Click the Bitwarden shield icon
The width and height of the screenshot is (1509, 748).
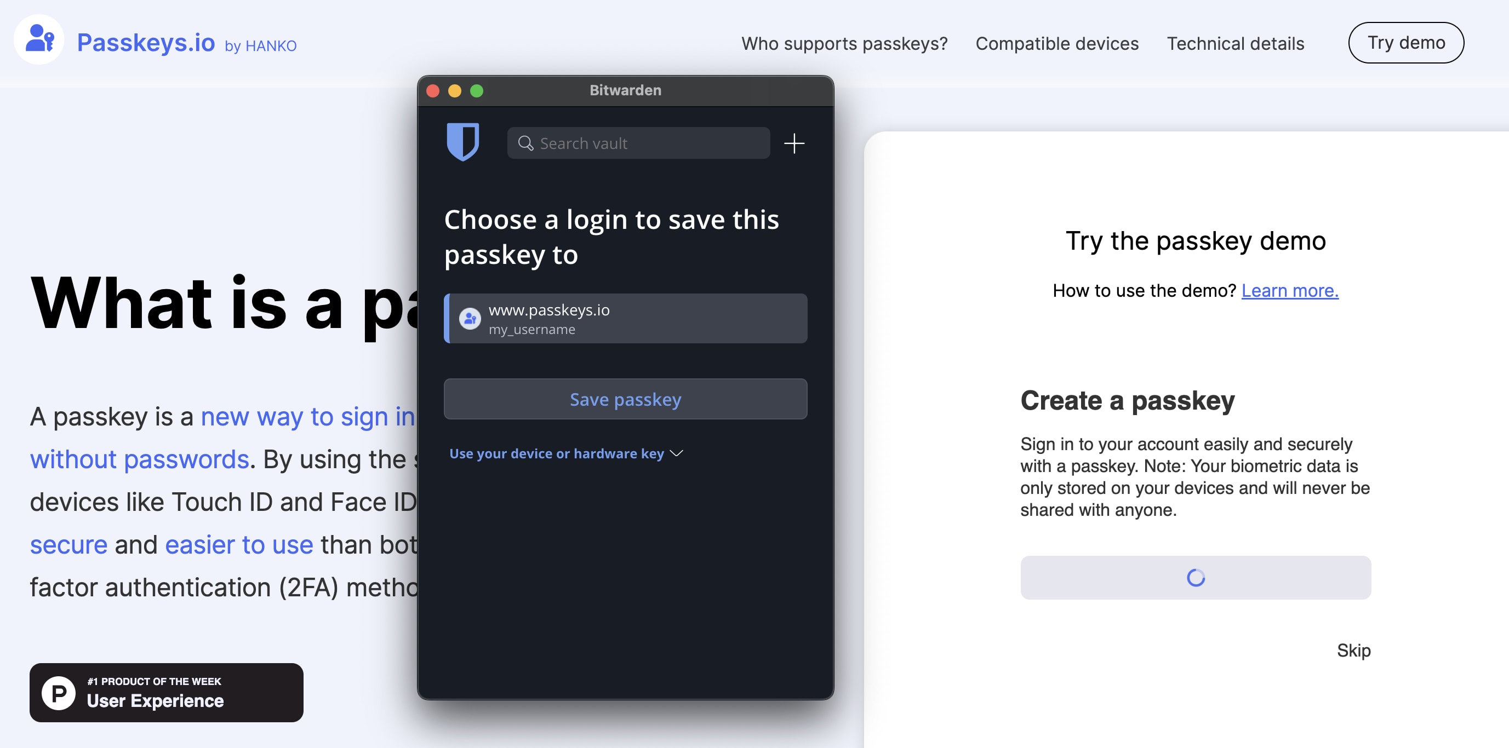pyautogui.click(x=463, y=141)
